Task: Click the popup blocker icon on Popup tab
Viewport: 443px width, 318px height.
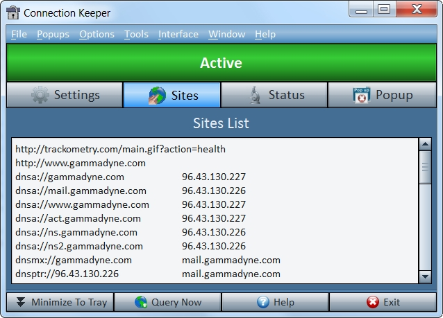Action: (362, 95)
